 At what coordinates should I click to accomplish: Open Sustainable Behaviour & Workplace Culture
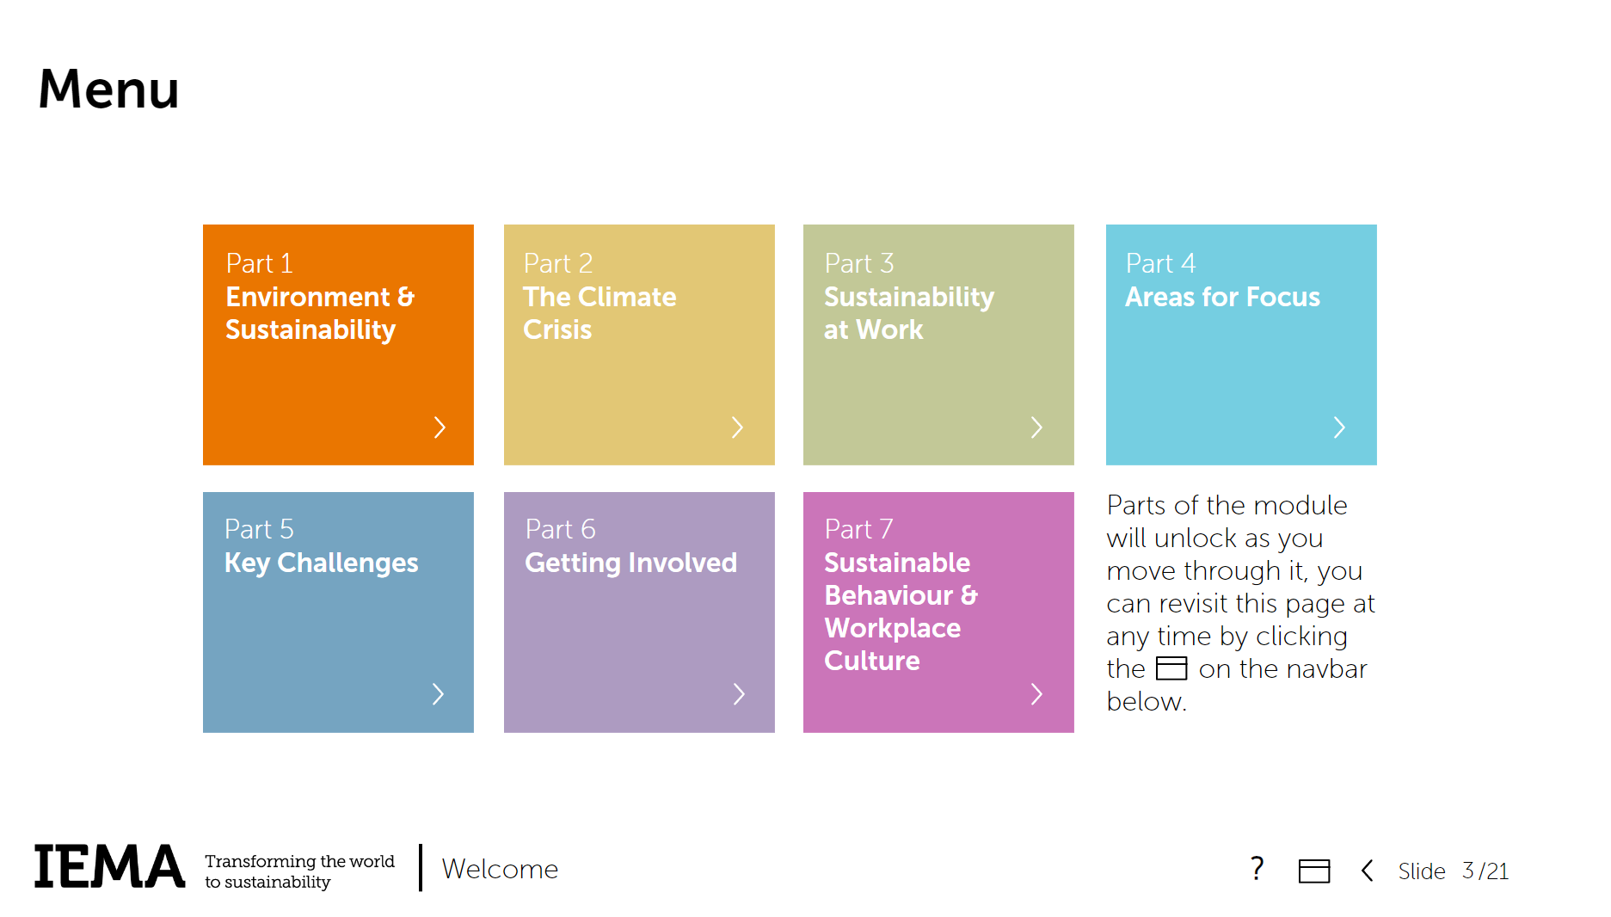click(x=901, y=612)
